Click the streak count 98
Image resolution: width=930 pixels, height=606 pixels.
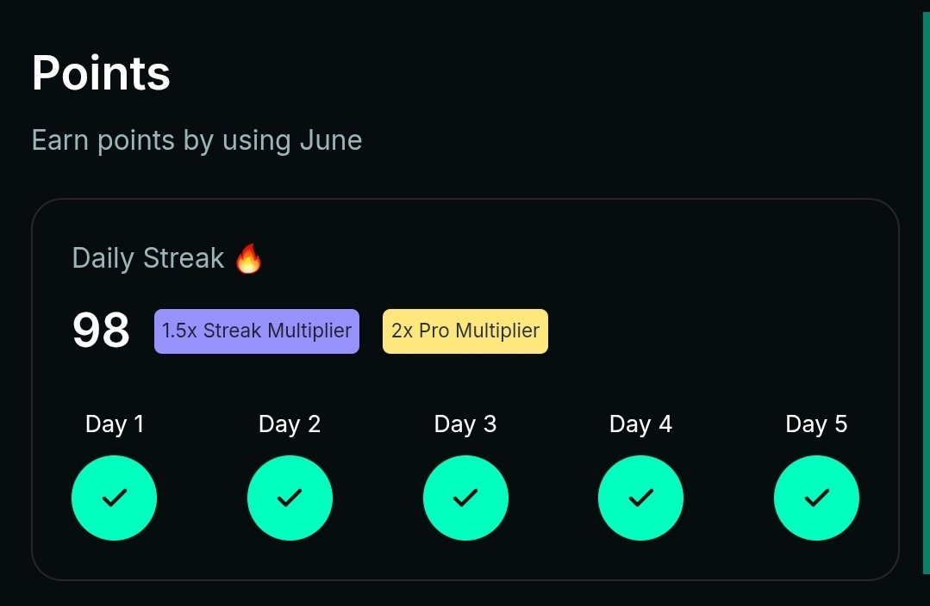pyautogui.click(x=101, y=330)
